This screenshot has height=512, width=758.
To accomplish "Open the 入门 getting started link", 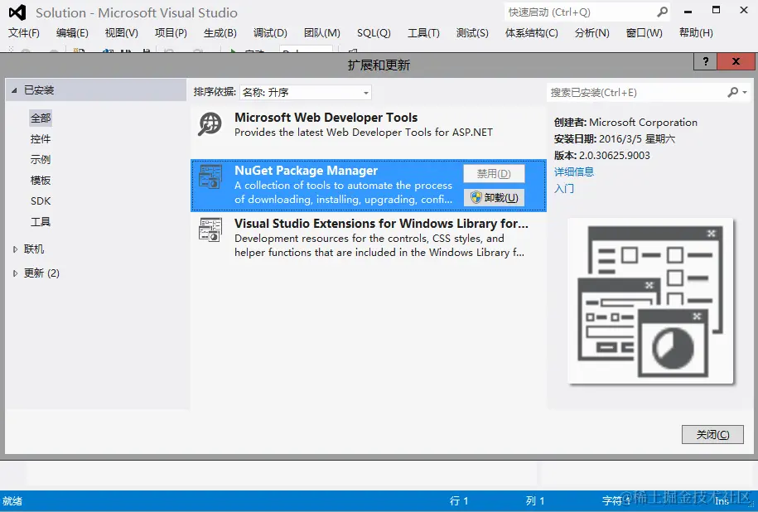I will [x=563, y=188].
